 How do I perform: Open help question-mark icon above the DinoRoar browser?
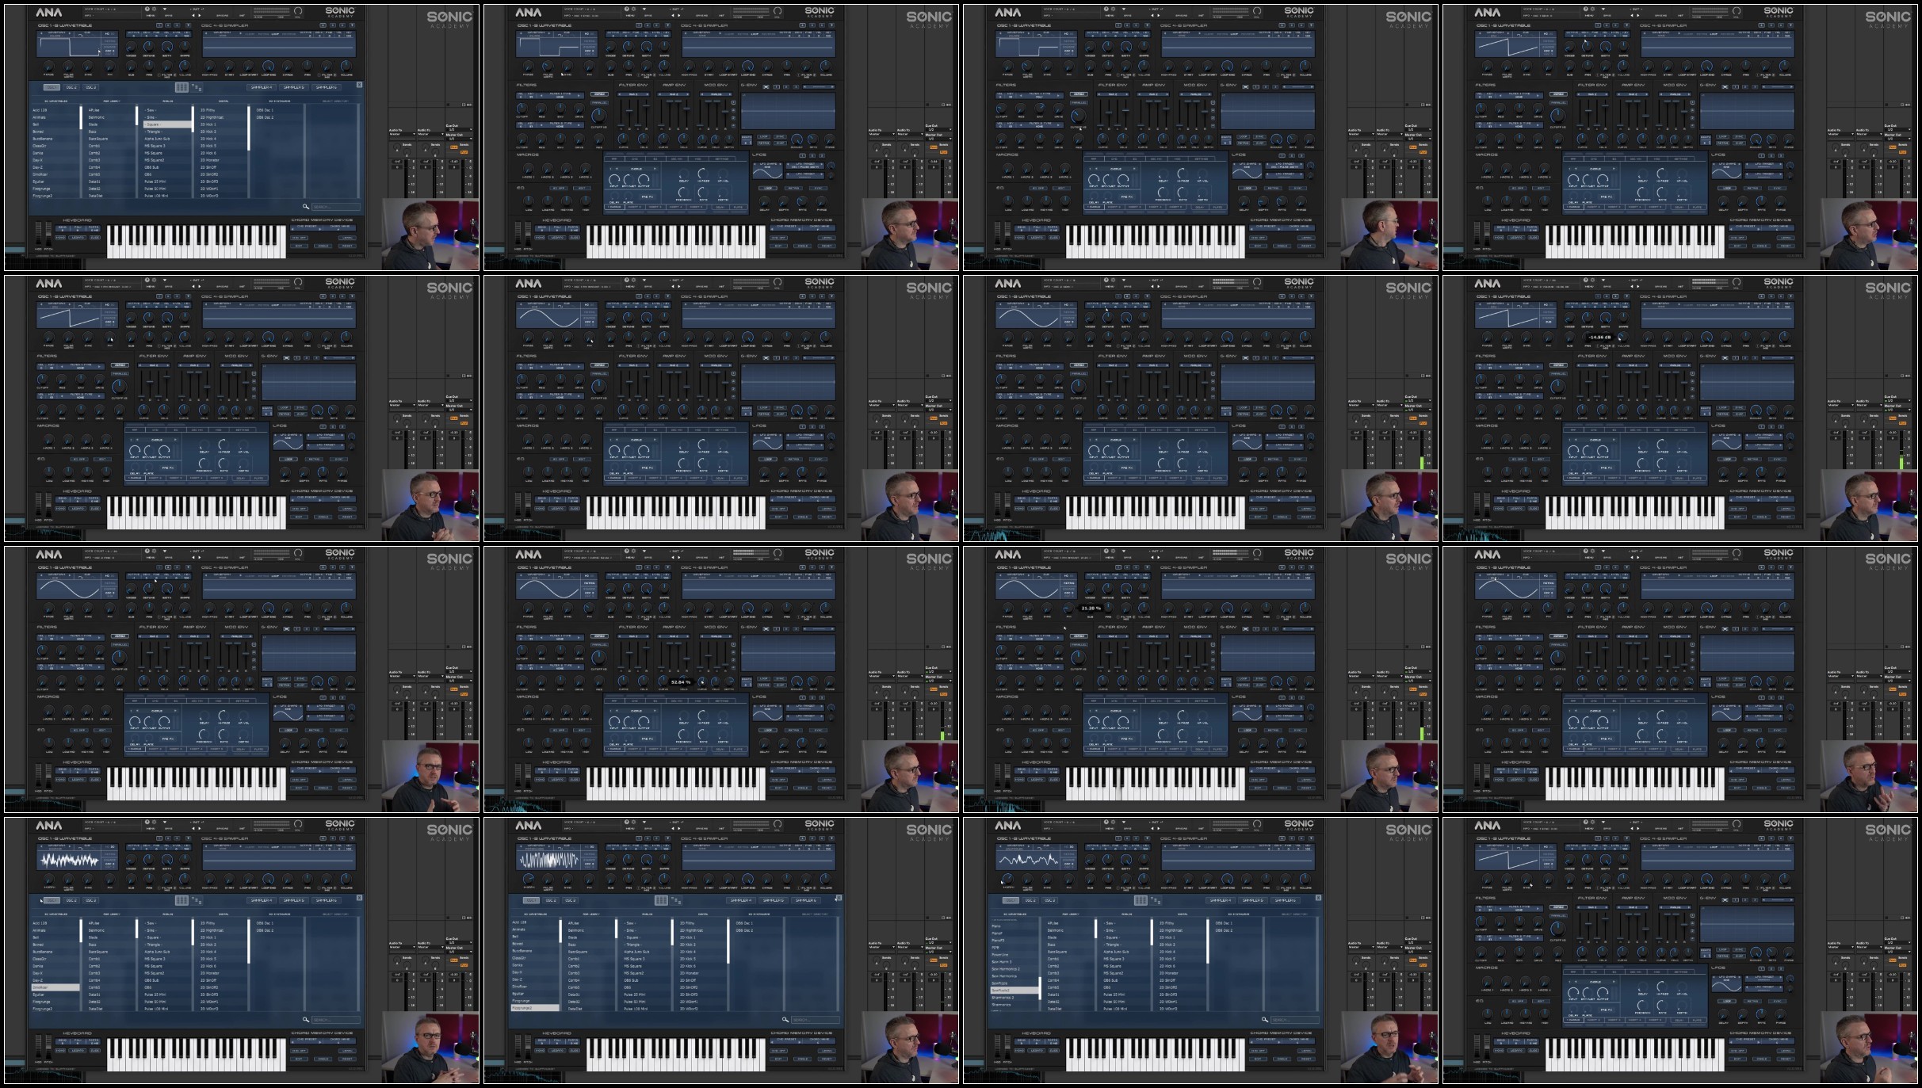pos(147,822)
